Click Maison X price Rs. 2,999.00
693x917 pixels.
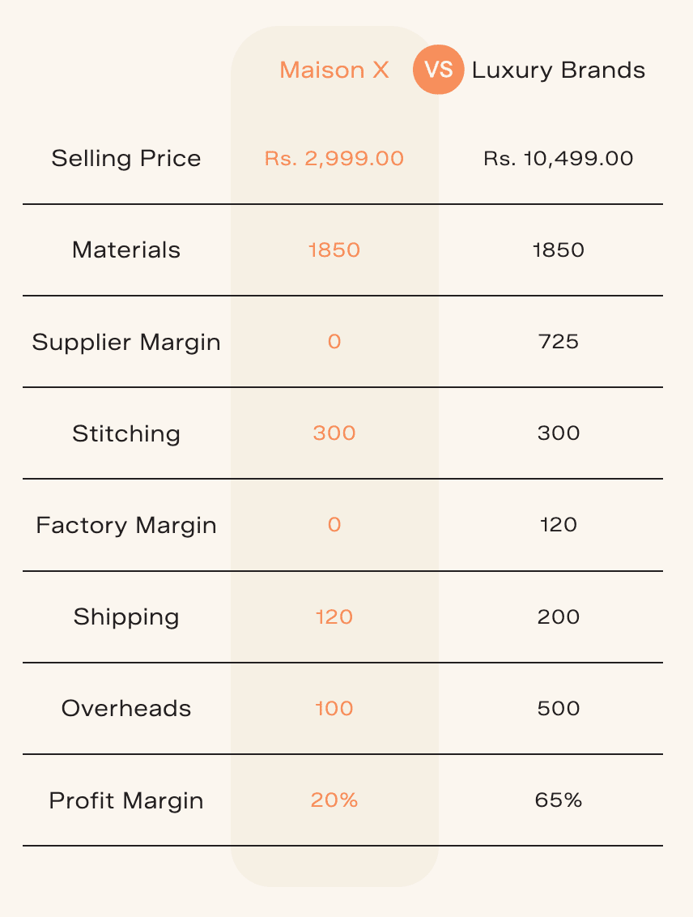pyautogui.click(x=334, y=158)
